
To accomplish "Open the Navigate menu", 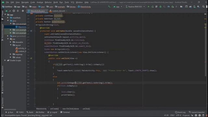I will (x=25, y=2).
